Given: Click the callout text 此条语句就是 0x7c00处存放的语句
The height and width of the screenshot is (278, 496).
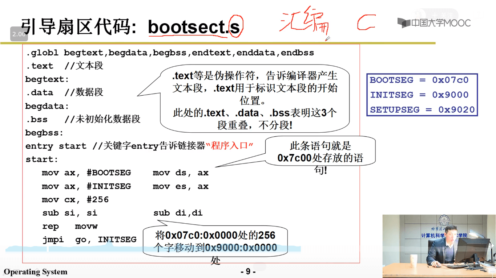Looking at the screenshot, I should coord(320,158).
